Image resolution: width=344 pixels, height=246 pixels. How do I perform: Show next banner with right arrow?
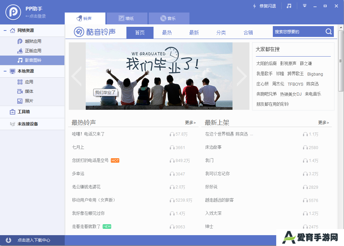[242, 76]
